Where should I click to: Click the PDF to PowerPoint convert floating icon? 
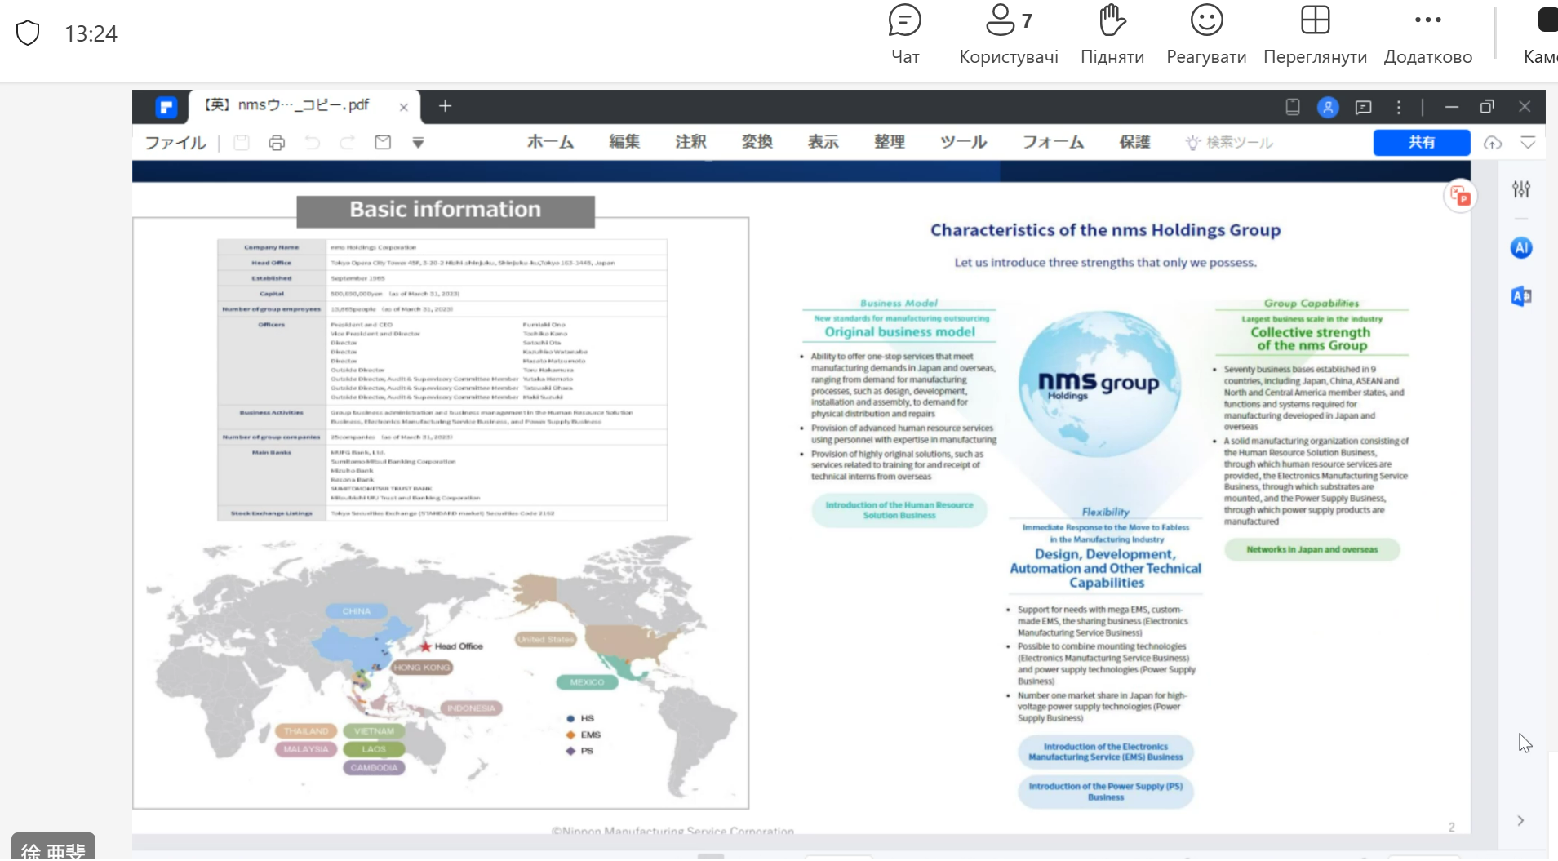tap(1460, 196)
